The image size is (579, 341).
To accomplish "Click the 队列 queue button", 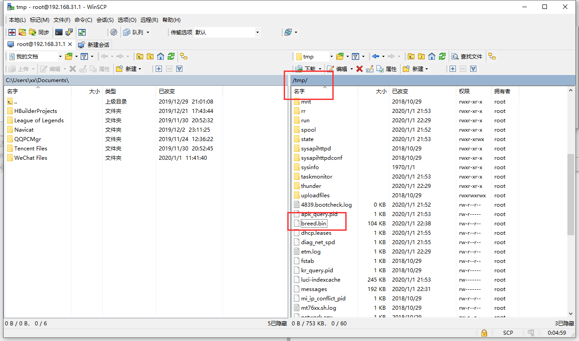I will (134, 32).
